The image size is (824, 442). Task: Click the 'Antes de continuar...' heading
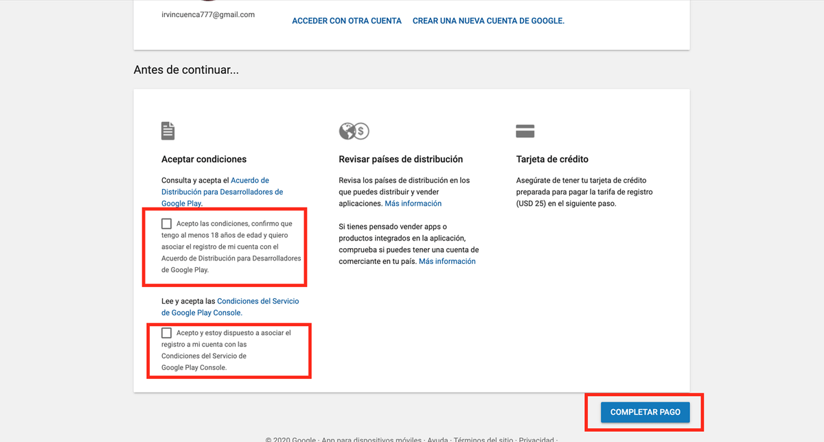point(186,70)
